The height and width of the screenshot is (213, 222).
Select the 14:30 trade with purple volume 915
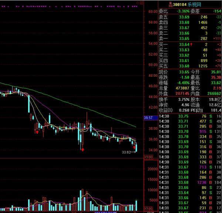[x=190, y=131]
